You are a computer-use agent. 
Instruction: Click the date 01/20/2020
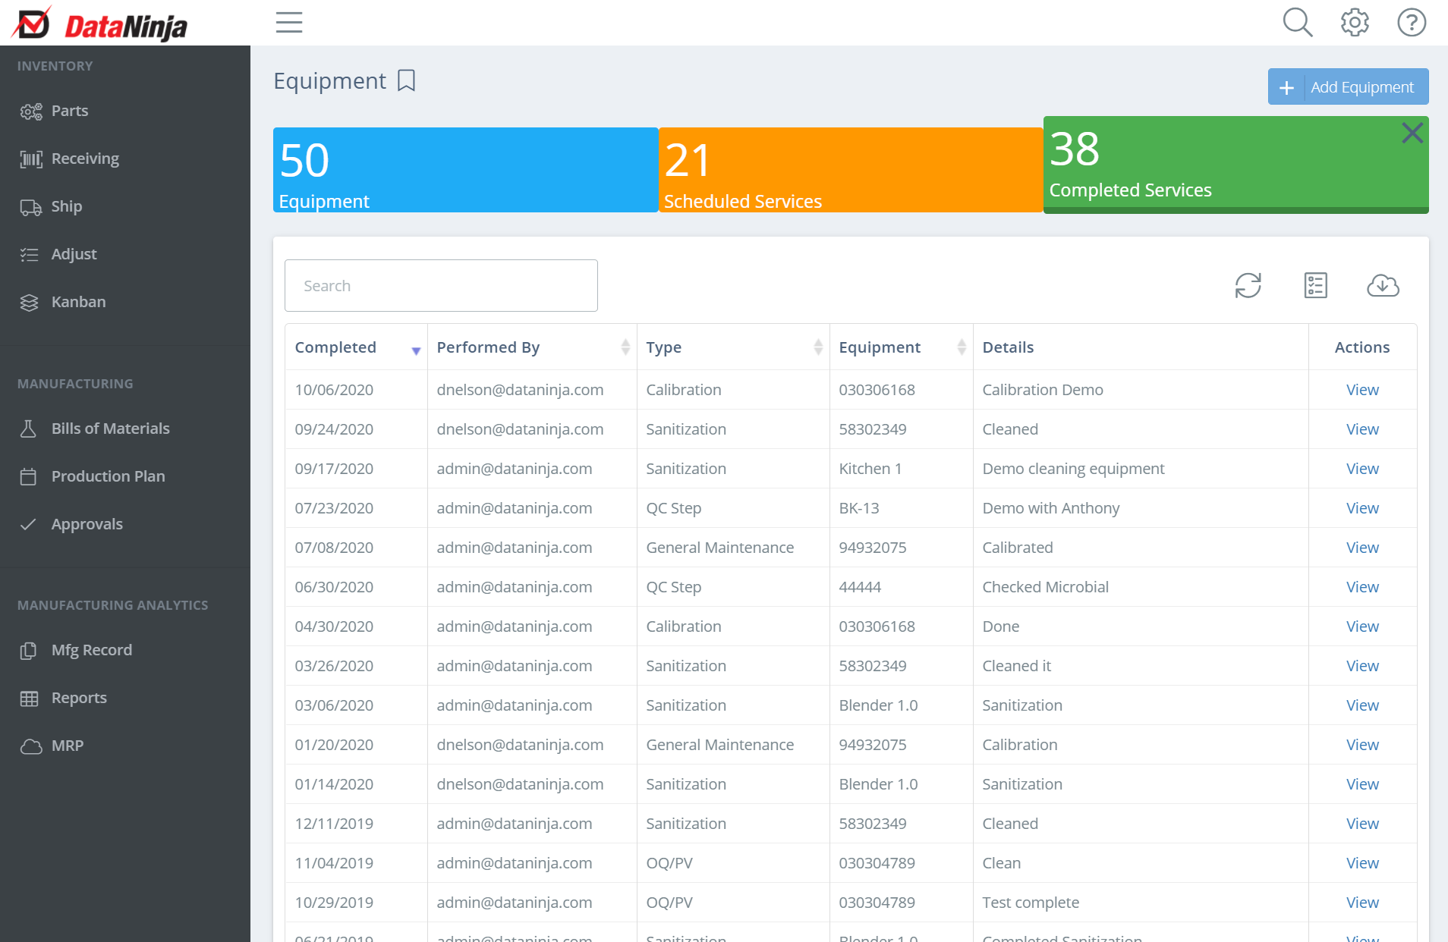click(334, 745)
